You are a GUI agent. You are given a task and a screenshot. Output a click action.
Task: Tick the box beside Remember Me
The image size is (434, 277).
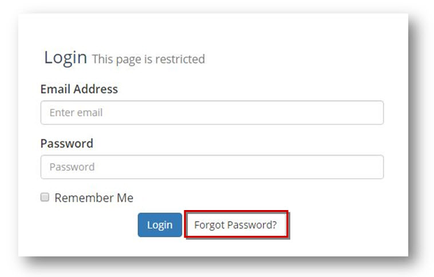coord(45,197)
